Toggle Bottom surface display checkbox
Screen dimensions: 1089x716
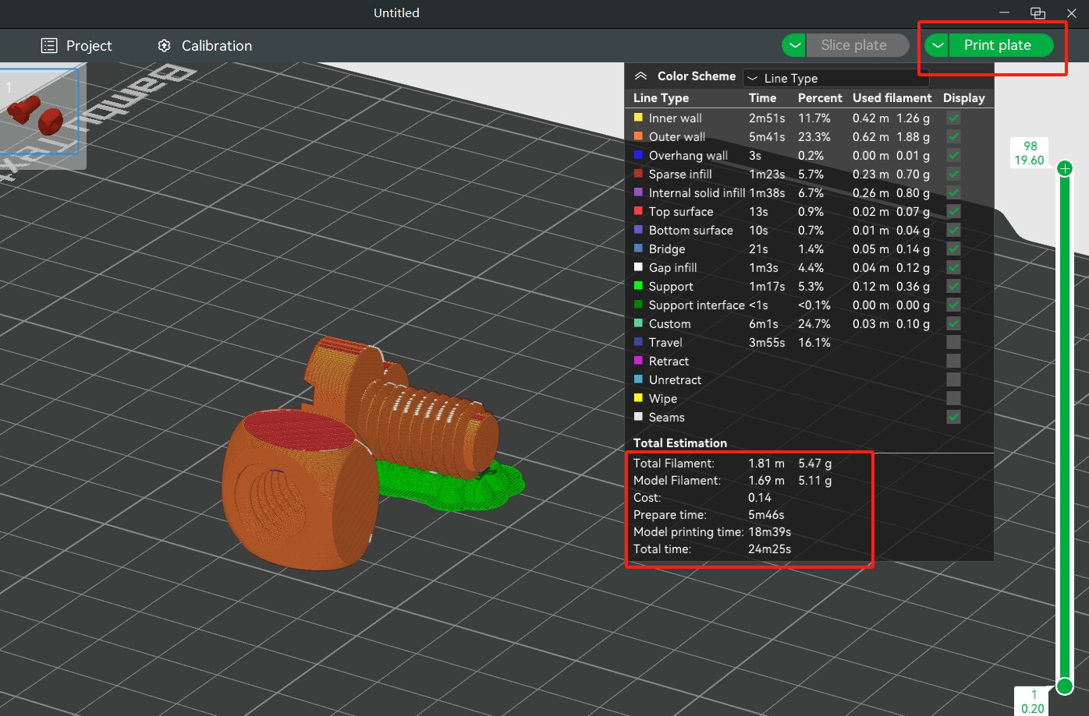pyautogui.click(x=953, y=230)
